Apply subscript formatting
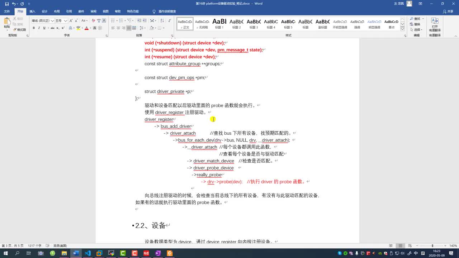 coord(58,28)
